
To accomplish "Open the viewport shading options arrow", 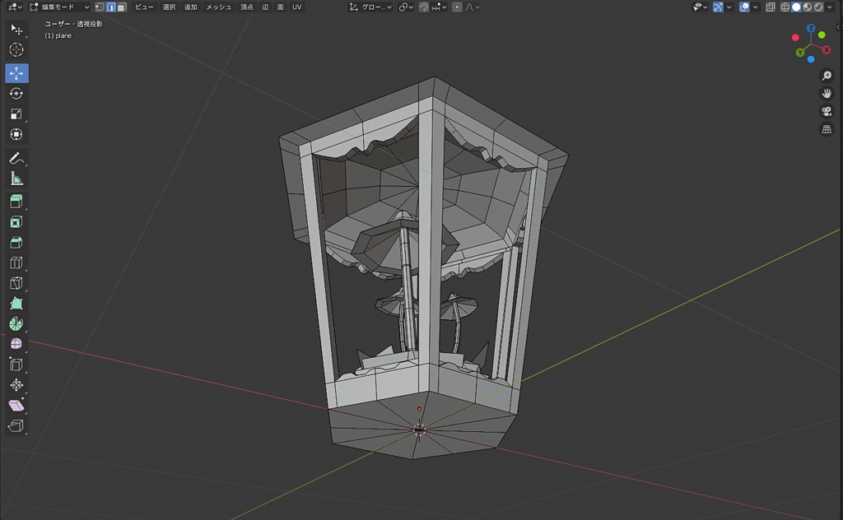I will click(830, 7).
